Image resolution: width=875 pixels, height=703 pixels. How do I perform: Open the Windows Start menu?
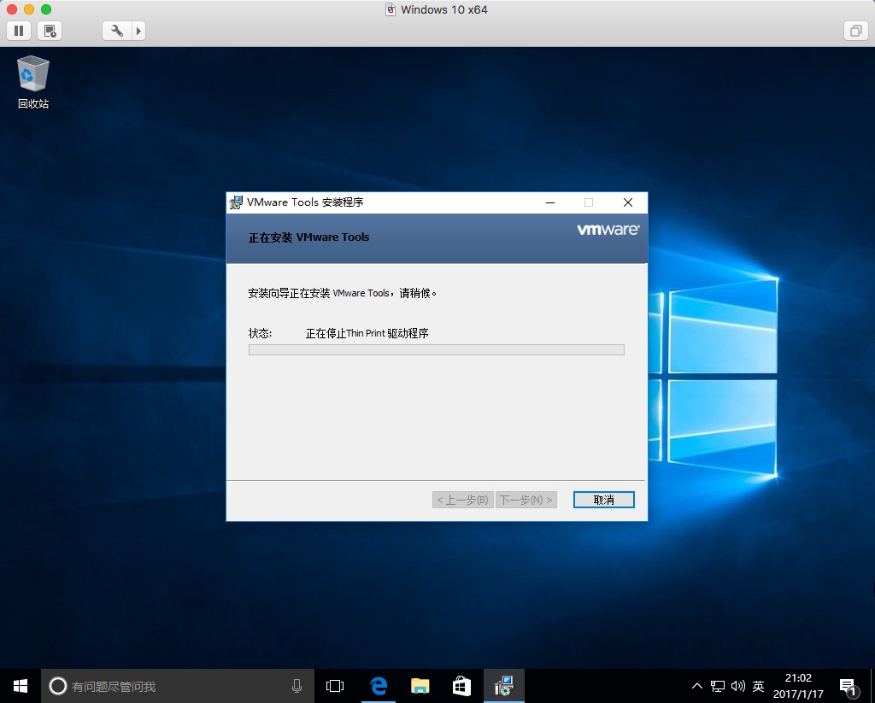21,686
